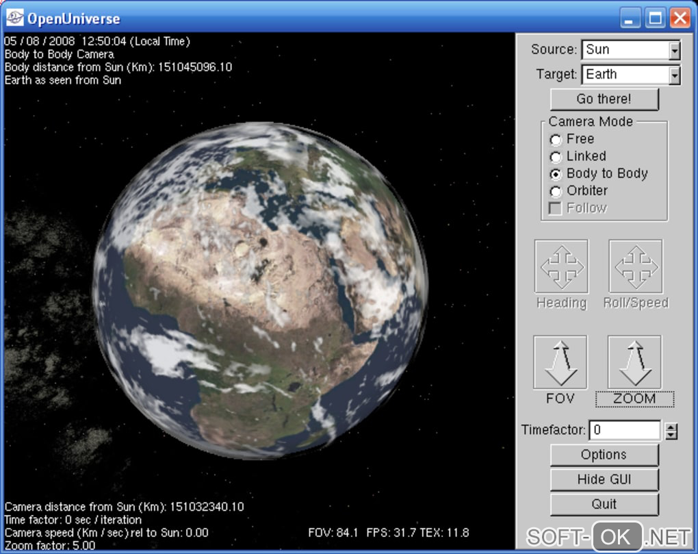Click the 'Earth as seen from Sun' text
698x554 pixels.
click(x=63, y=80)
